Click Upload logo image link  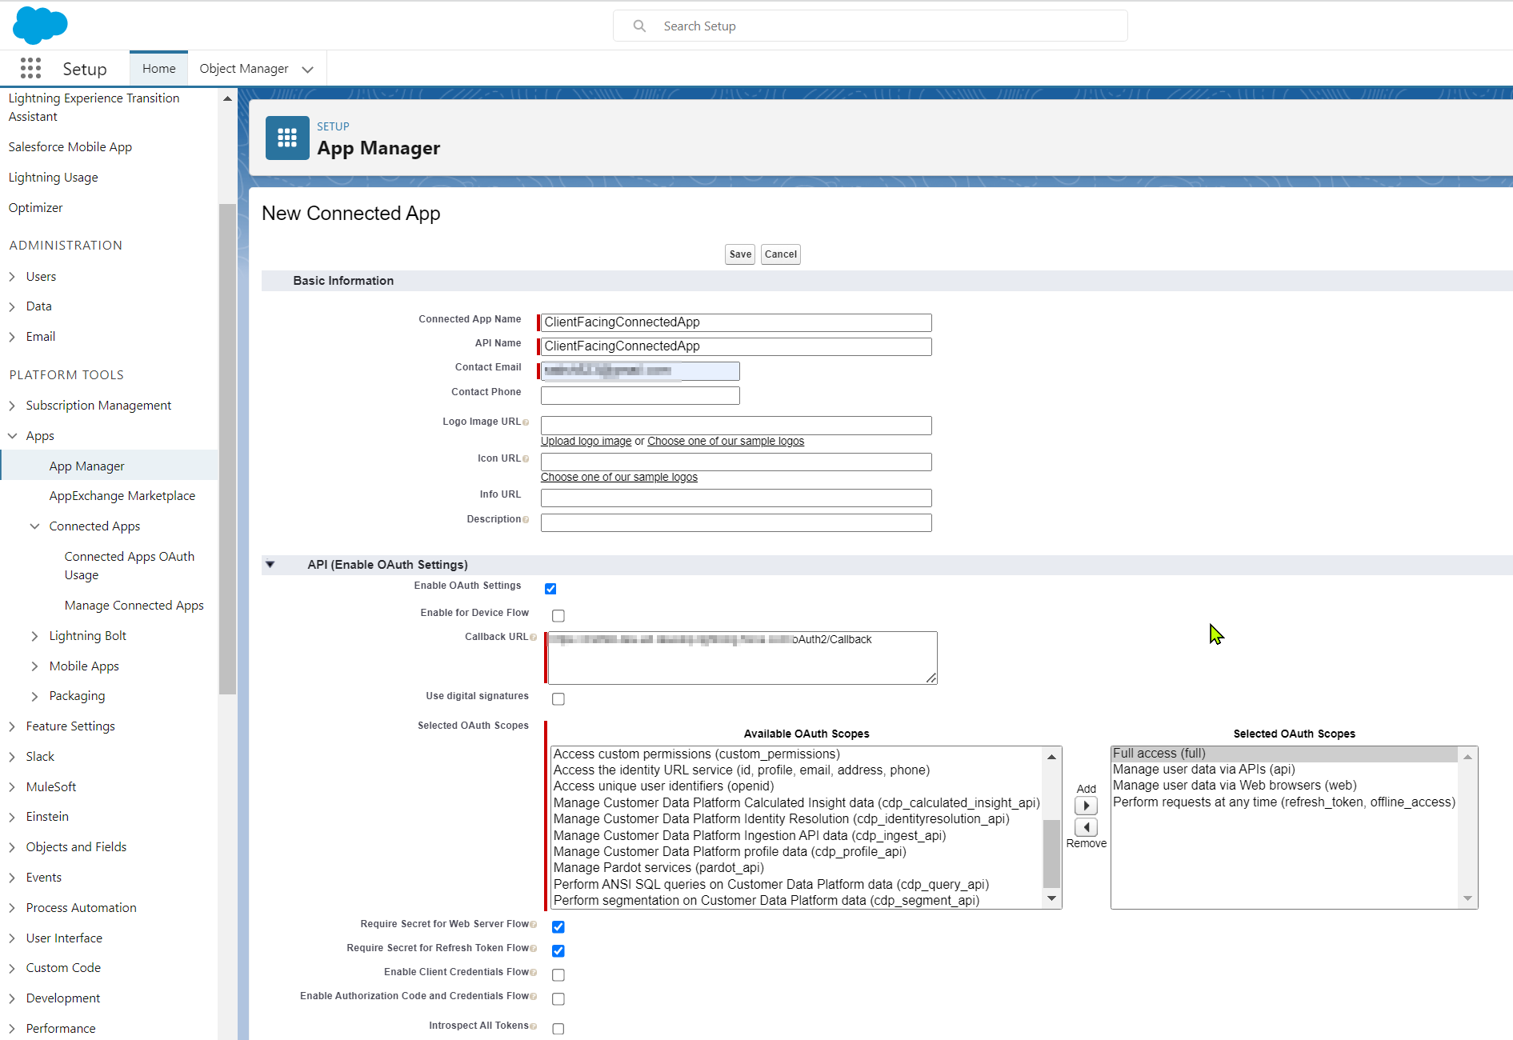click(586, 442)
